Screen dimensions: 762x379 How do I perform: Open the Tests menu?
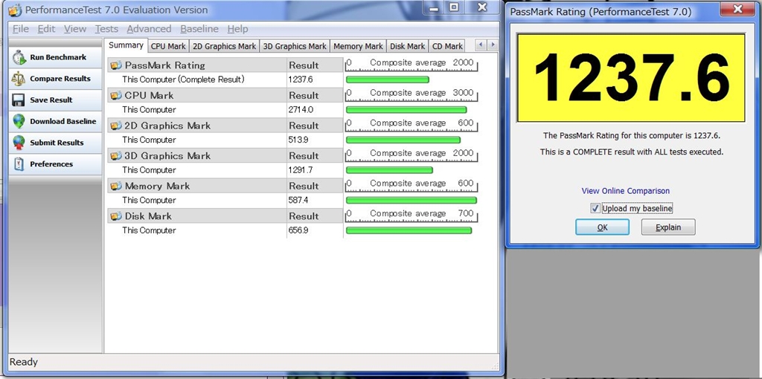(x=106, y=29)
